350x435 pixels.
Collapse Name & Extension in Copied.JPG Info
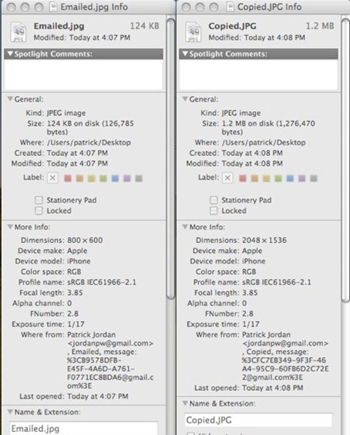185,403
